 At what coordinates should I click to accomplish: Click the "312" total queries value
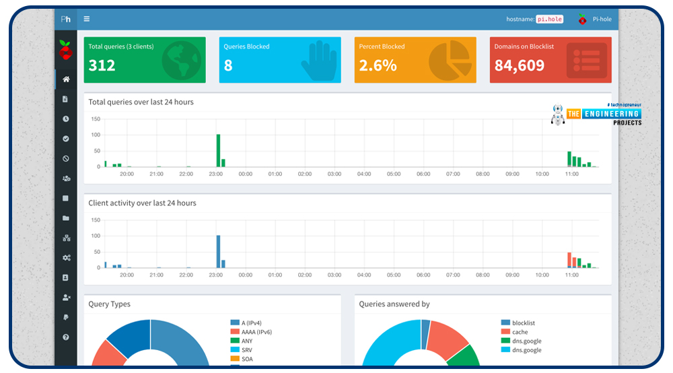(x=102, y=65)
